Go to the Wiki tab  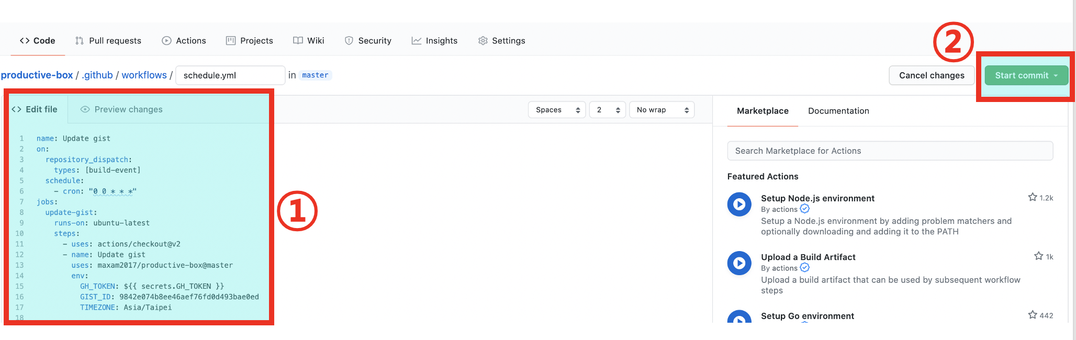[x=309, y=41]
